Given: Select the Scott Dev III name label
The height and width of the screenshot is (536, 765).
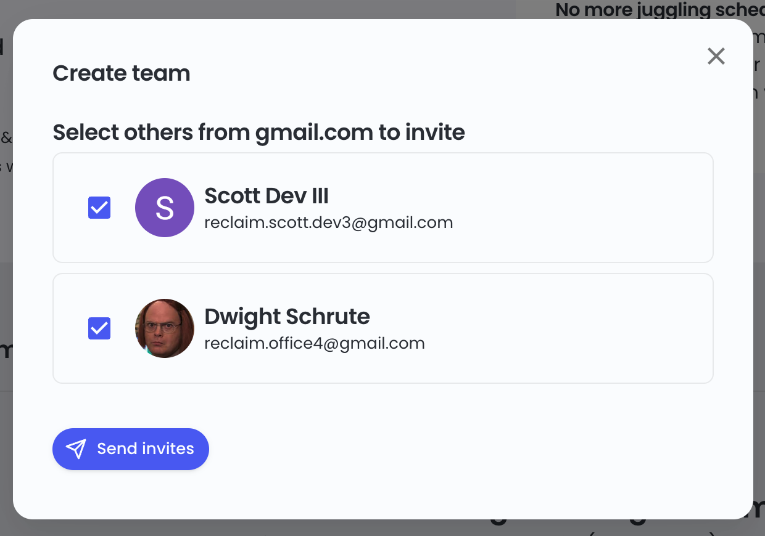Looking at the screenshot, I should coord(267,196).
